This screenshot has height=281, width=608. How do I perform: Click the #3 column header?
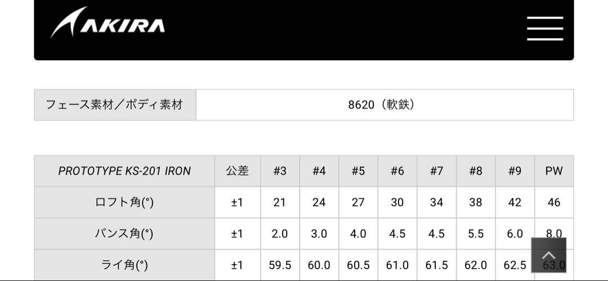tap(280, 171)
